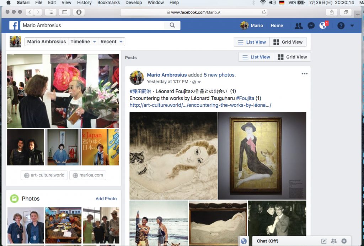Screen dimensions: 364x246
Task: Click the Facebook search field
Action: click(92, 26)
